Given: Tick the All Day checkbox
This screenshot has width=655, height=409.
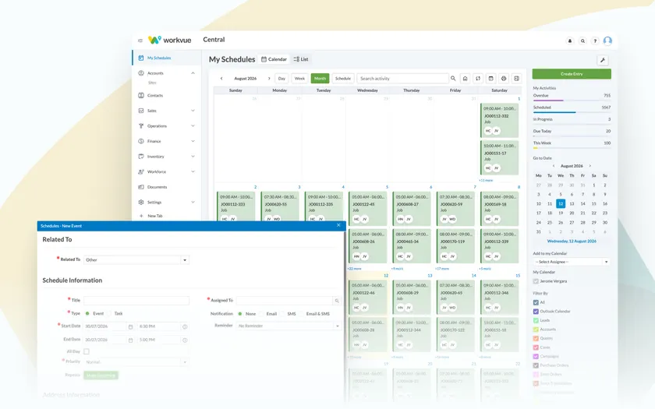Looking at the screenshot, I should point(87,351).
